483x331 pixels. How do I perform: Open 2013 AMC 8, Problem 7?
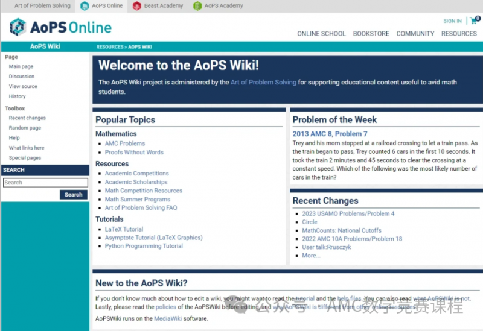(330, 134)
